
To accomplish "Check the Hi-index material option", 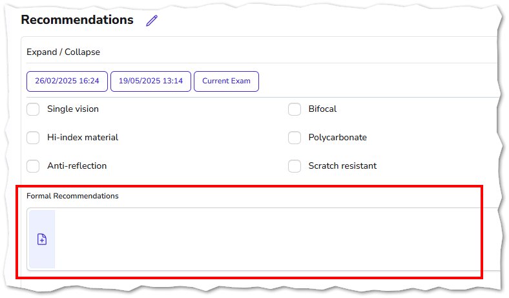I will click(x=33, y=138).
